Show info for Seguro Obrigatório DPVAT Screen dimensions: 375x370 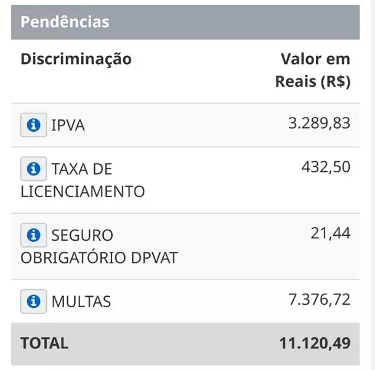tap(33, 235)
